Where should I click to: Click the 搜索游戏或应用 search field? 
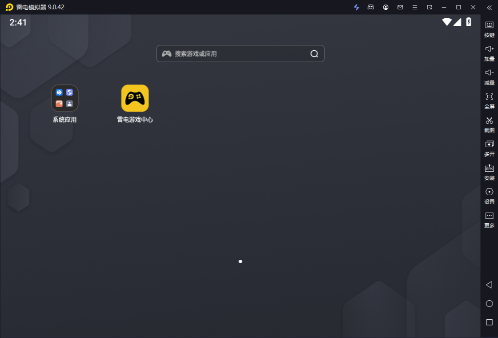coord(236,54)
